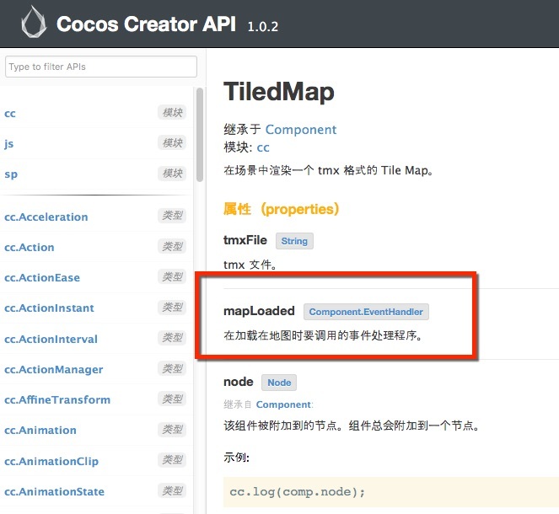The width and height of the screenshot is (559, 514).
Task: Click the mapLoaded description 在加载在地图时要调用的事件处理程序
Action: click(323, 335)
